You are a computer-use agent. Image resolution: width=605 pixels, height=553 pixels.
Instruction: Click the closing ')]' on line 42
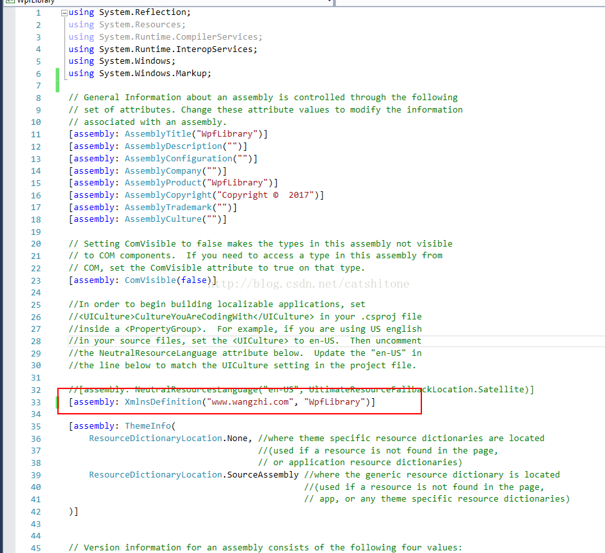point(74,511)
